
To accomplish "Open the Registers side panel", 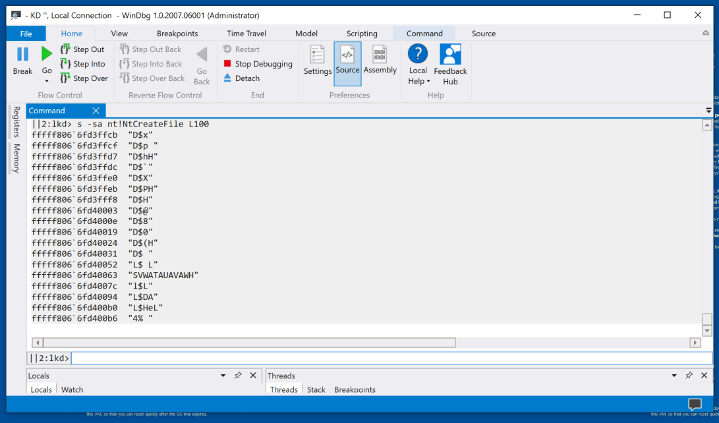I will 16,122.
